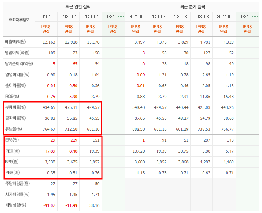
Task: Click the 158 operating profit value
Action: tap(96, 53)
